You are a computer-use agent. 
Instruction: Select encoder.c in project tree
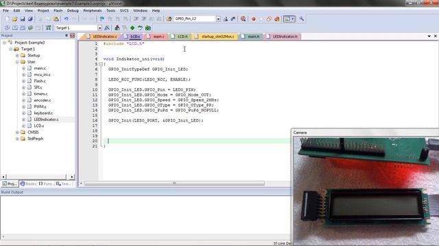(x=43, y=100)
